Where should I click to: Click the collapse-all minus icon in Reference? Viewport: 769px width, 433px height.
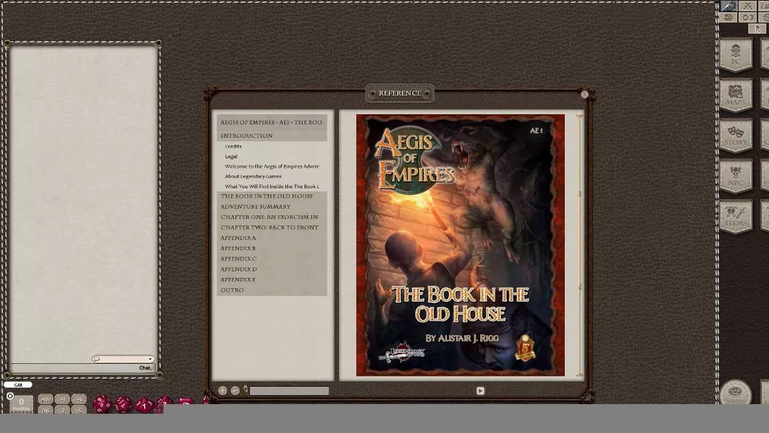[x=236, y=390]
